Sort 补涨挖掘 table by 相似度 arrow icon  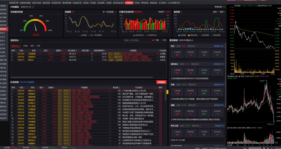(x=119, y=88)
